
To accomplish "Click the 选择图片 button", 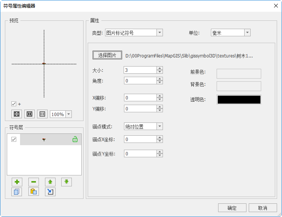I will coord(107,55).
